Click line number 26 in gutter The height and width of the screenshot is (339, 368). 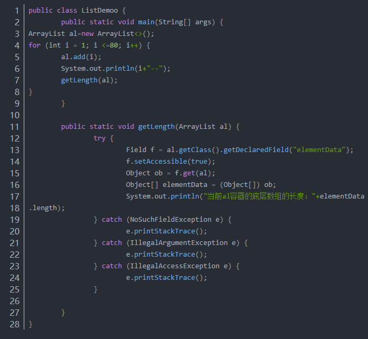pos(15,301)
